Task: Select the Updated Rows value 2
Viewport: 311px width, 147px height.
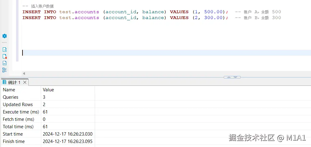Action: coord(44,105)
